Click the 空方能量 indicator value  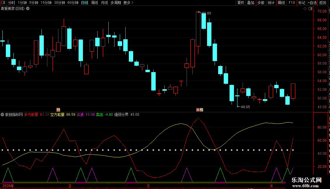coord(63,115)
